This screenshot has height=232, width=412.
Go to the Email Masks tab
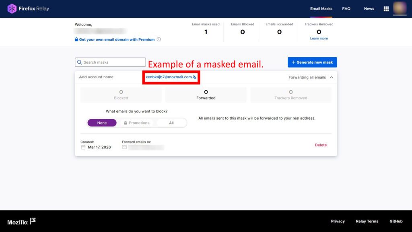click(321, 9)
